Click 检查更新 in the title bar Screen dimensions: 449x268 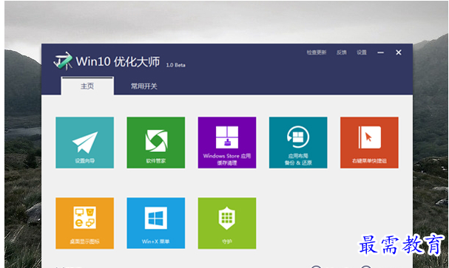click(317, 52)
